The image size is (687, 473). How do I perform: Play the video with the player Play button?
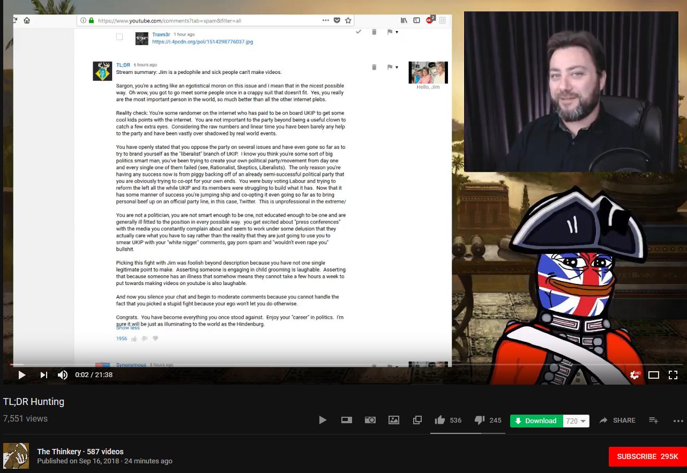coord(22,375)
